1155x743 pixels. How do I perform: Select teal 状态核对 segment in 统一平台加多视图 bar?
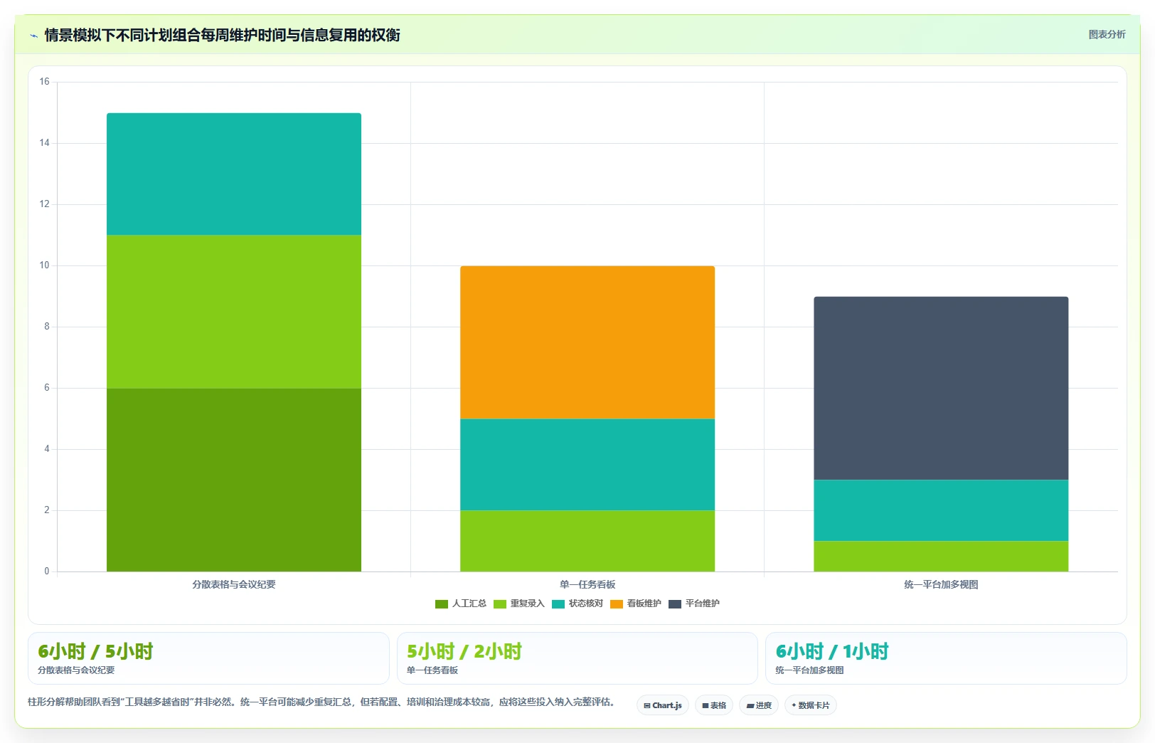click(x=941, y=510)
